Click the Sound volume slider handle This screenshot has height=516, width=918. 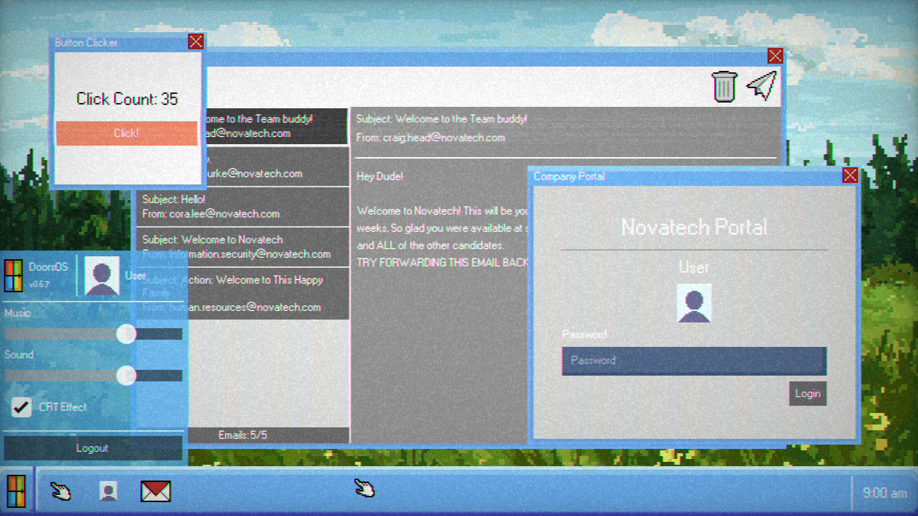(x=127, y=376)
